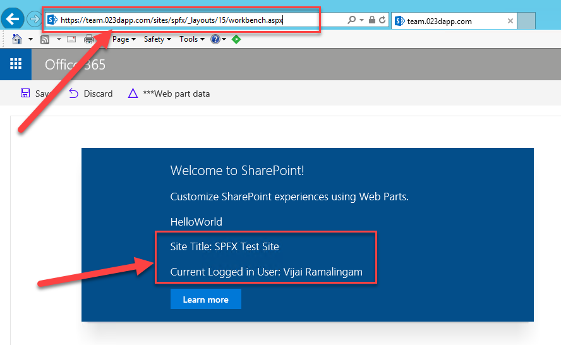Click the RSS feeds icon

(x=45, y=39)
